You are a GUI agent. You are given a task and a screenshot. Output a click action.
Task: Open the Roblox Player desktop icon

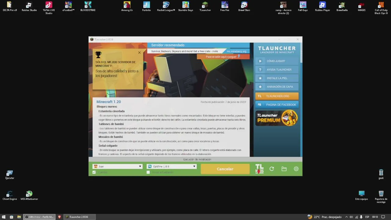(323, 7)
